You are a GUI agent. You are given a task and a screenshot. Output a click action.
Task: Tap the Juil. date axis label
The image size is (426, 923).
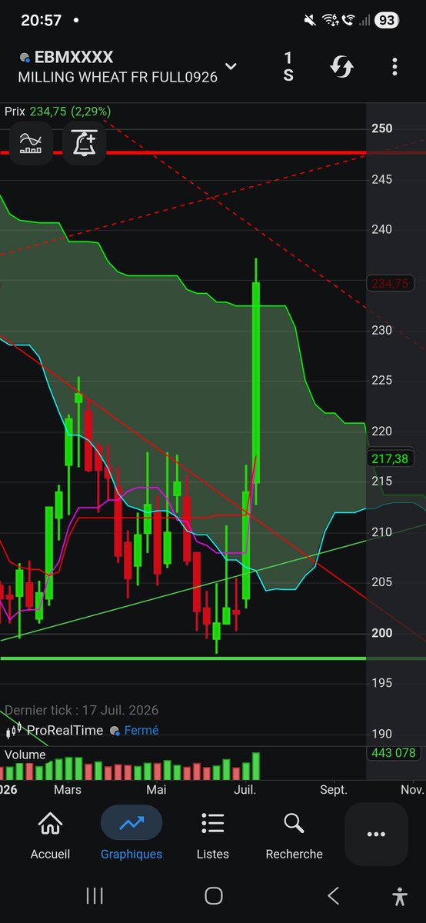click(245, 790)
